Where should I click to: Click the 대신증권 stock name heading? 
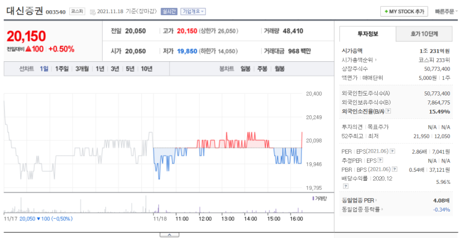tap(25, 11)
